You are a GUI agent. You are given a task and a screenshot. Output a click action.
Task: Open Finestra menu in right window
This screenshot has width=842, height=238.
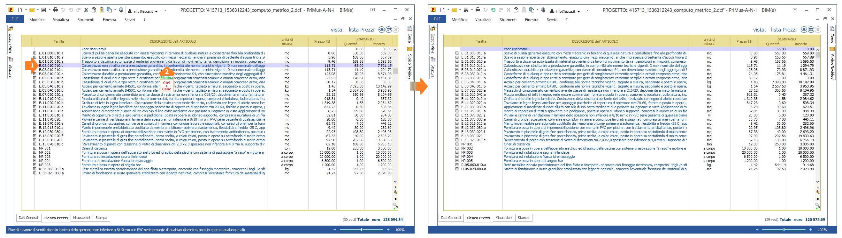pos(532,19)
